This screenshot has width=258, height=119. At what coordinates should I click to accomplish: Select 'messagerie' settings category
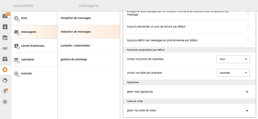[34, 32]
